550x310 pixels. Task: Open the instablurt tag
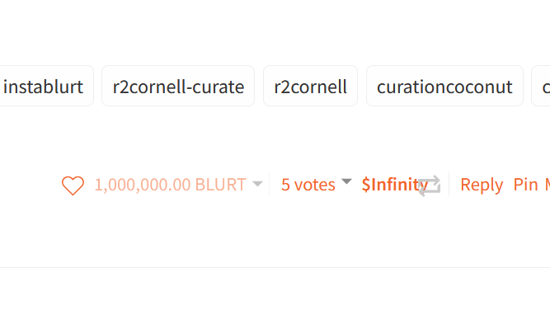[44, 86]
